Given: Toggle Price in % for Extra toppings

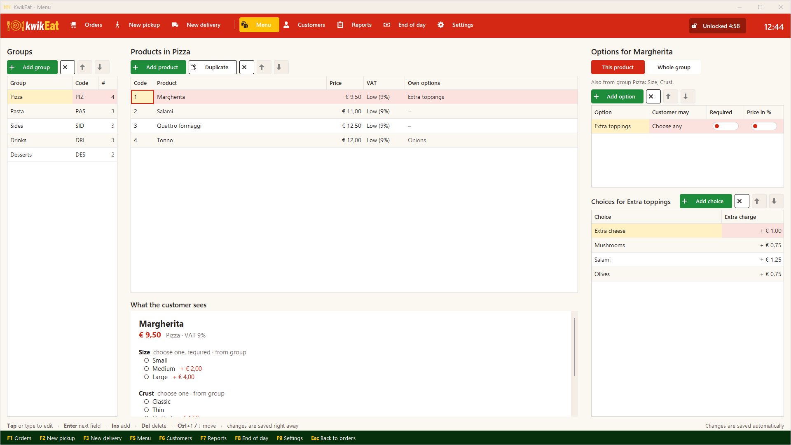Looking at the screenshot, I should 764,126.
